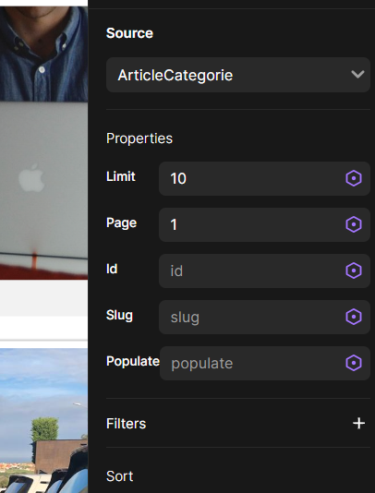Select the outdoor sky and tree photo
Image resolution: width=375 pixels, height=493 pixels.
tap(43, 420)
